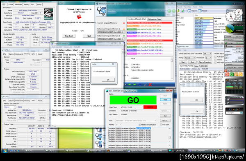The image size is (246, 161).
Task: Check the Aero Glass option in Hyper PI
Action: tap(215, 63)
